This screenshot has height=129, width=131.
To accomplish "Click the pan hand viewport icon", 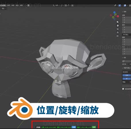I will click(117, 26).
